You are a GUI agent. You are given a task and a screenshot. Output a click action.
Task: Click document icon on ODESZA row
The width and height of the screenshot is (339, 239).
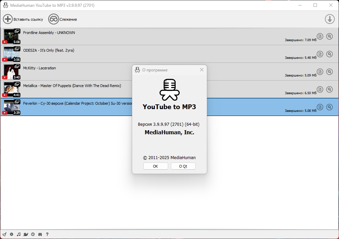pos(320,54)
